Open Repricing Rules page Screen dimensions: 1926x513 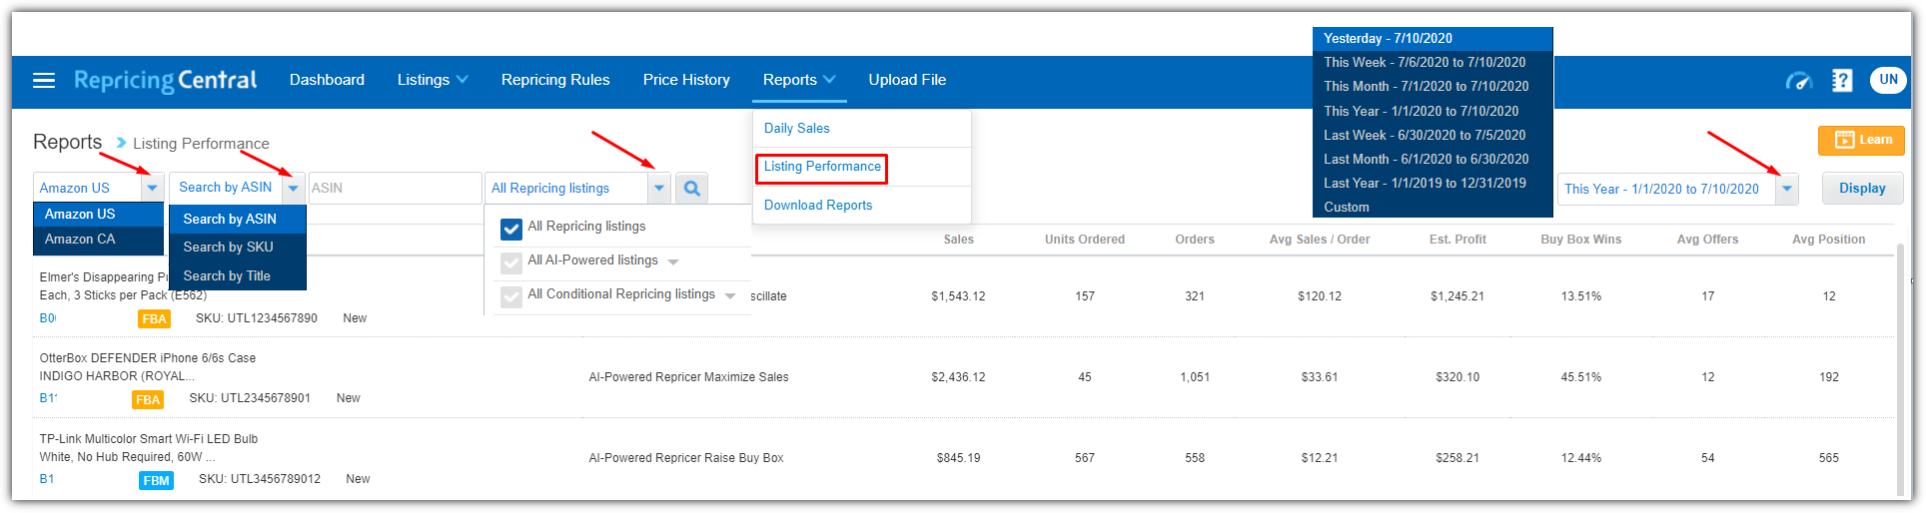pos(555,80)
